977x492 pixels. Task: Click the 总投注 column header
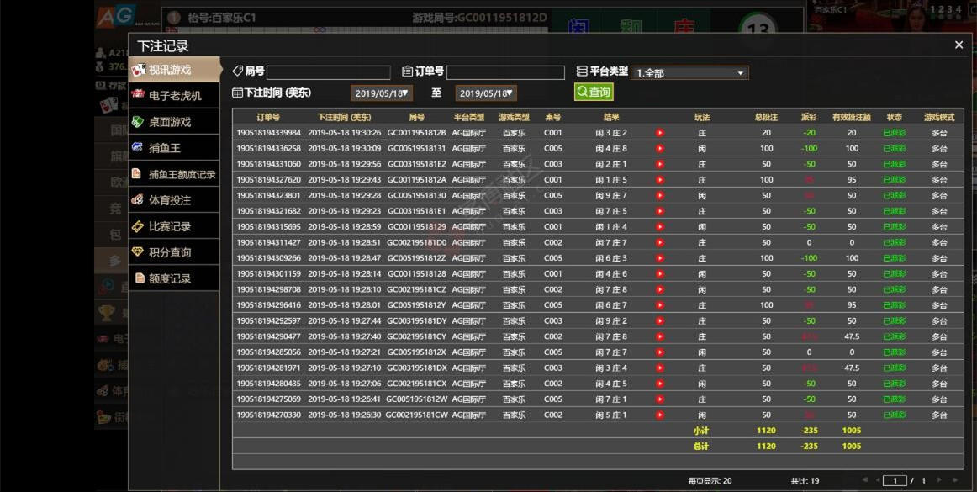(766, 117)
